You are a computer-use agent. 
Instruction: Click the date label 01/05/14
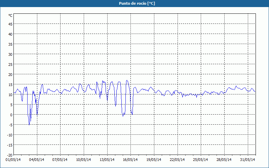[13, 160]
